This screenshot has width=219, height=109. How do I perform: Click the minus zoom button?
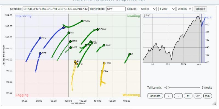(178, 96)
